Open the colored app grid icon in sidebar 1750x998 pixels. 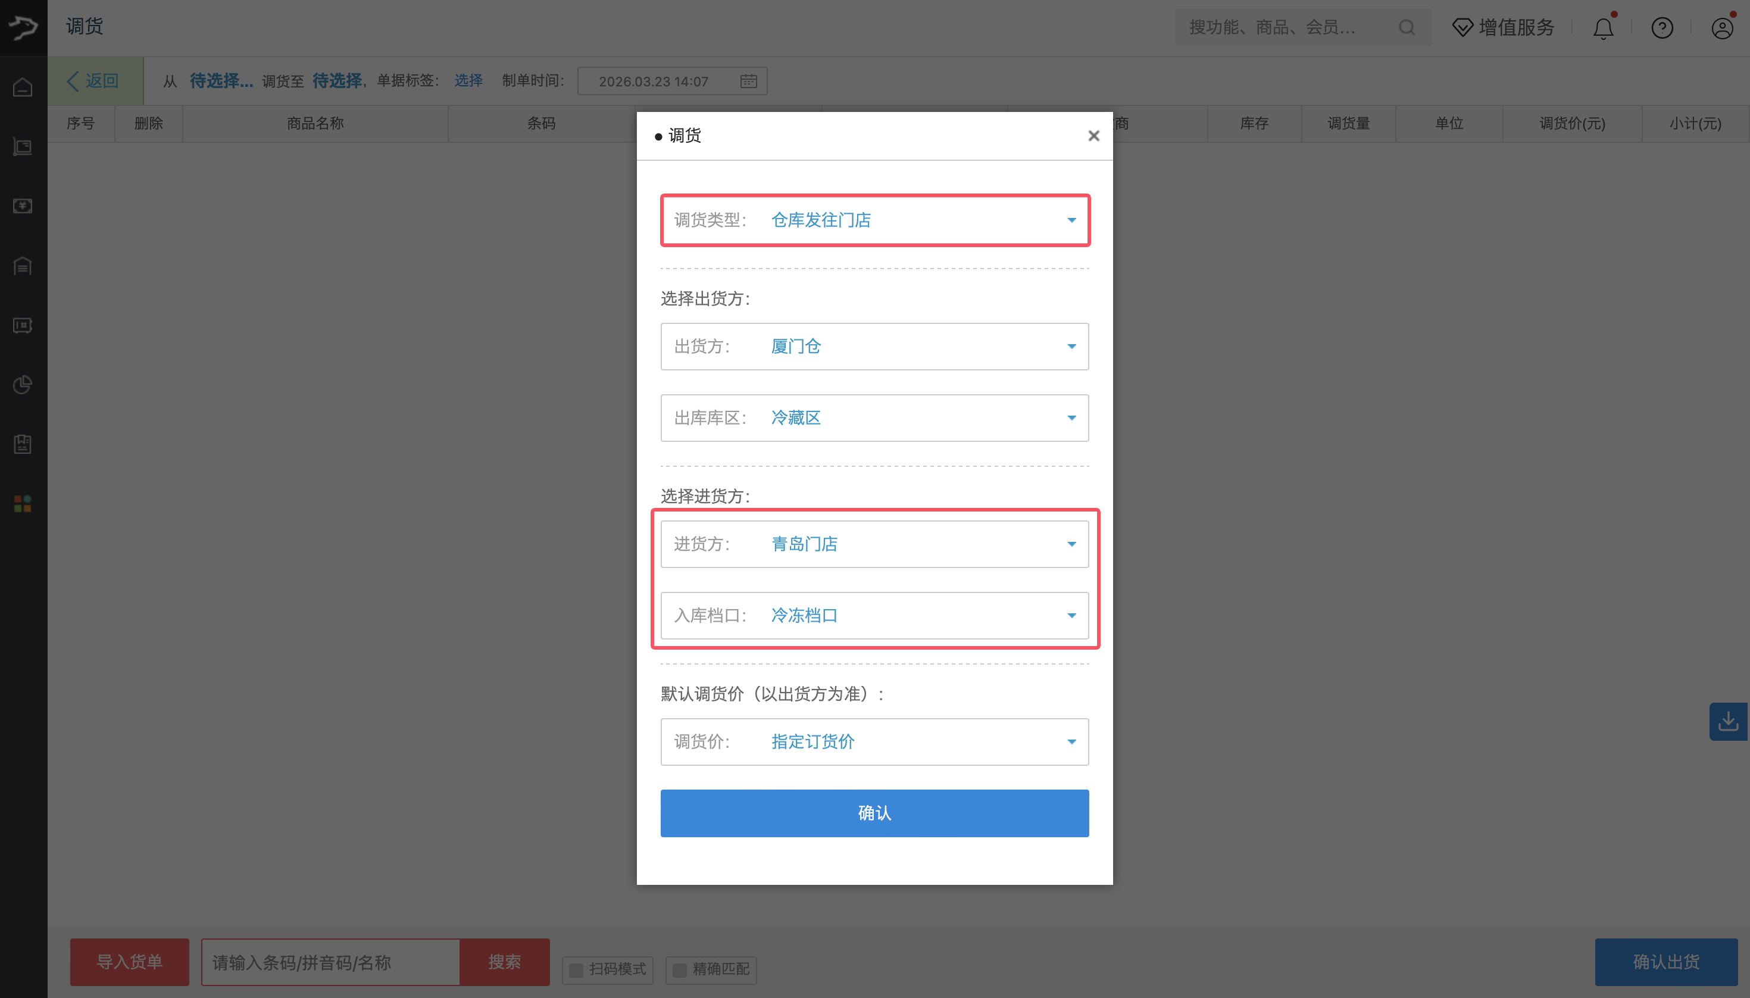point(23,503)
